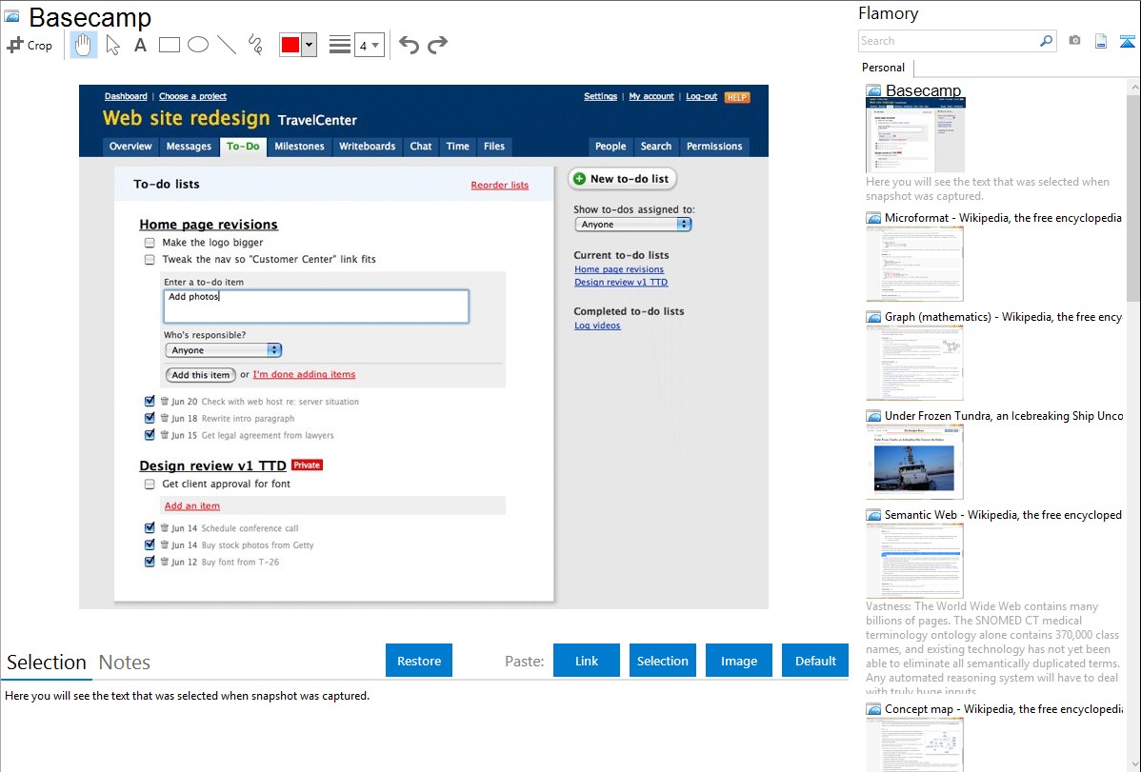
Task: Click the rightmost blue Flamory toolbar icon
Action: (1127, 41)
